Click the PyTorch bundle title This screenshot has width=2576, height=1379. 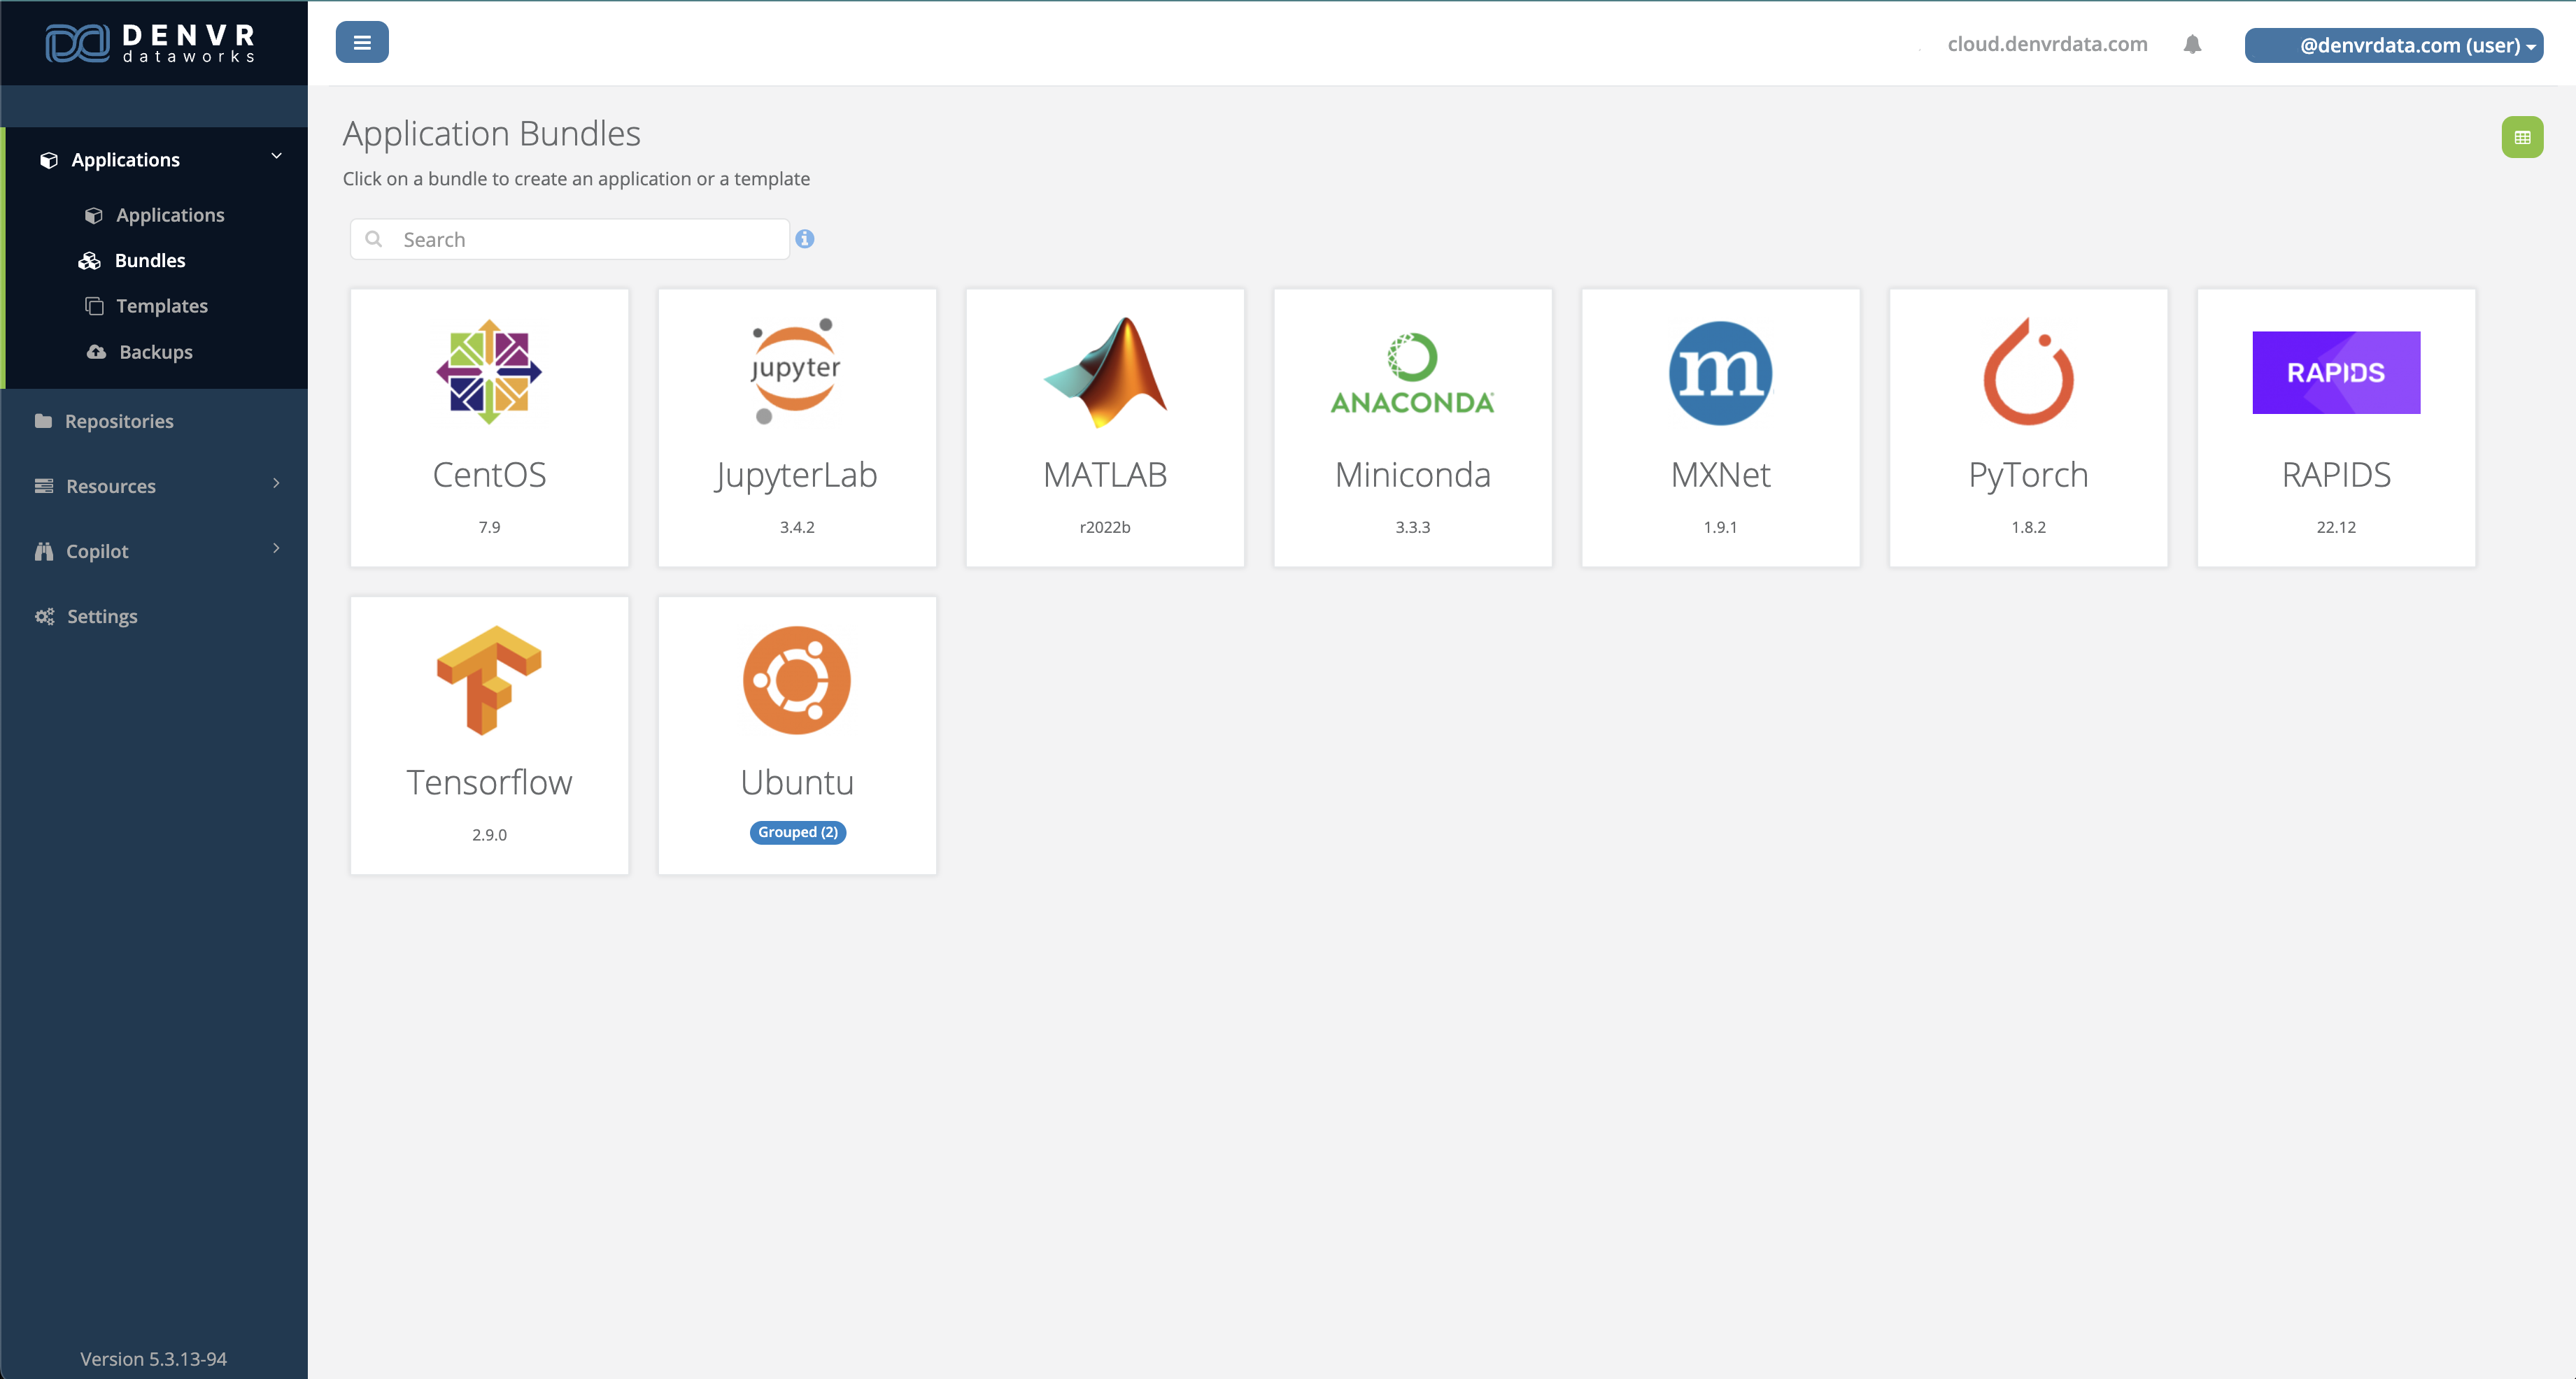[x=2028, y=475]
